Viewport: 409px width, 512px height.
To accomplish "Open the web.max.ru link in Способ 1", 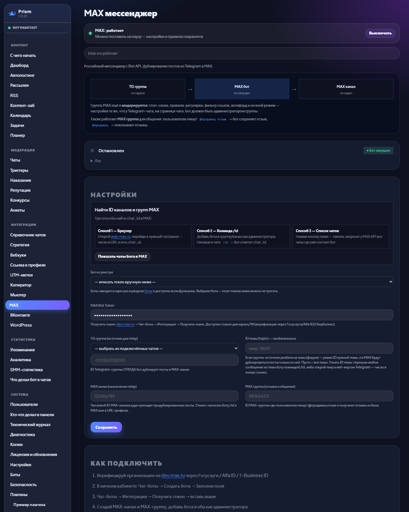I will pyautogui.click(x=120, y=237).
